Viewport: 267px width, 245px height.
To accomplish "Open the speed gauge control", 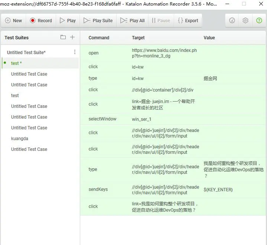I will point(232,20).
